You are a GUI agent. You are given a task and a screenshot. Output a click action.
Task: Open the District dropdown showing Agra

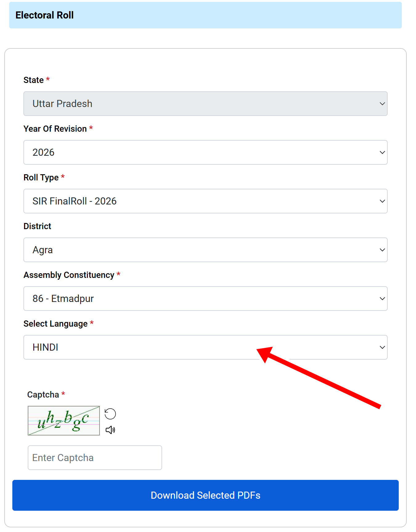click(206, 250)
